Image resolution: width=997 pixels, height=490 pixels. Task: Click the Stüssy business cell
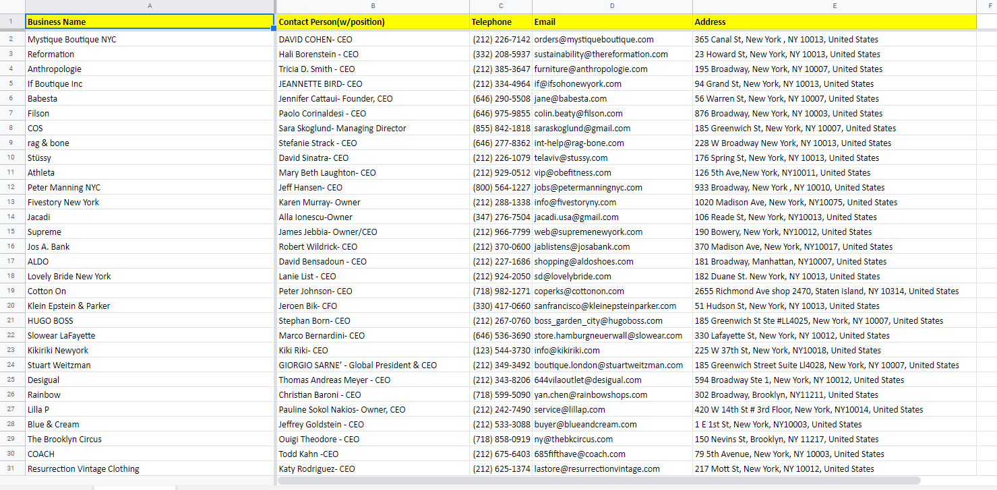pyautogui.click(x=150, y=157)
